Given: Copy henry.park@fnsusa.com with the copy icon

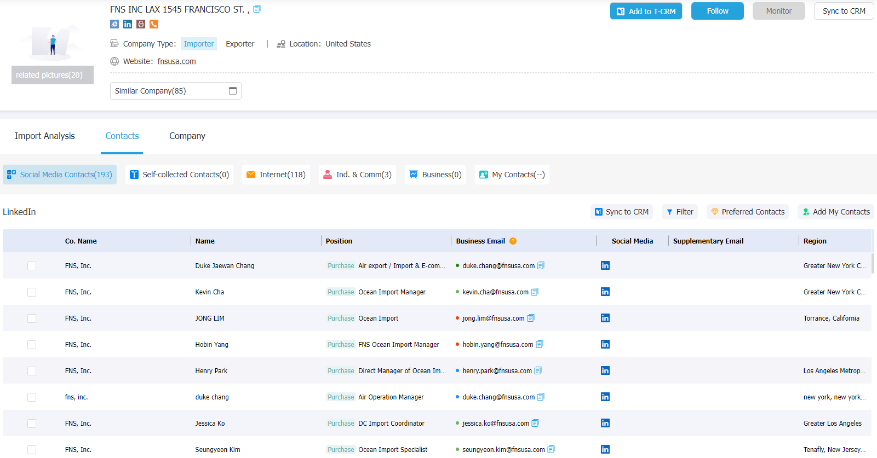Looking at the screenshot, I should (x=538, y=370).
